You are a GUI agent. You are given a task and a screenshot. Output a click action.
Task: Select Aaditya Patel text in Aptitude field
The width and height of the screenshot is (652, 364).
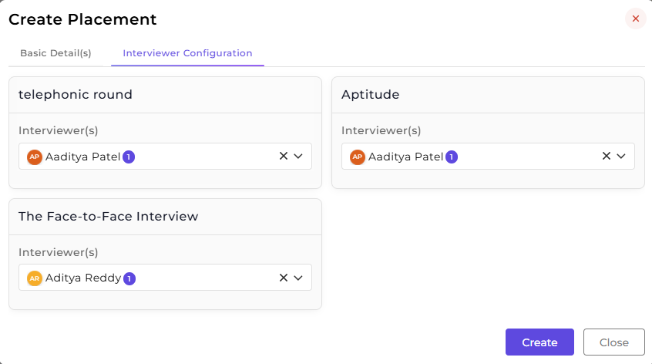pos(405,157)
